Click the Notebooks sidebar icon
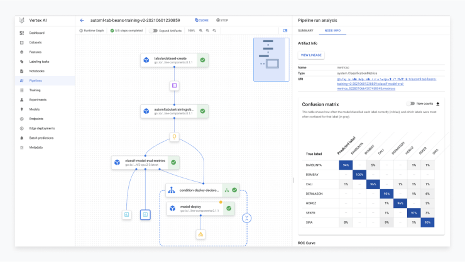 (21, 71)
